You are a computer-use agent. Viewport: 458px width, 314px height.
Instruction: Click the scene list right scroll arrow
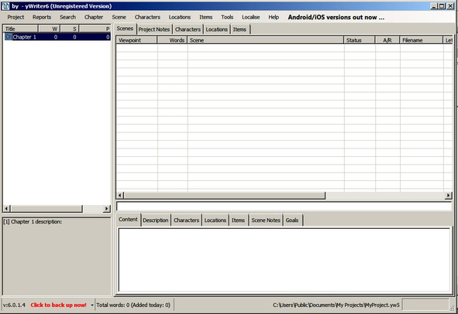pyautogui.click(x=449, y=196)
